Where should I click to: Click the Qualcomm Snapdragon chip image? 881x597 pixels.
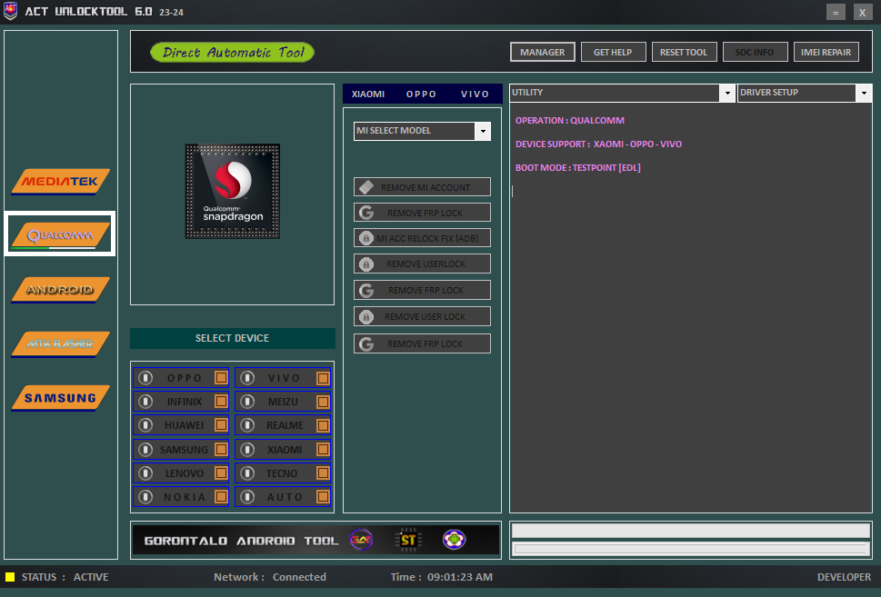(233, 191)
